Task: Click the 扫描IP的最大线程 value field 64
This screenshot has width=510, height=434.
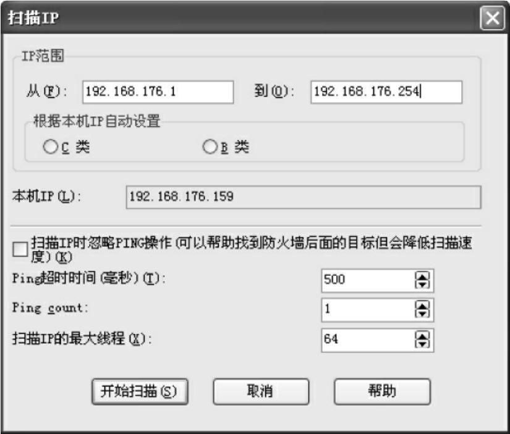Action: (368, 340)
